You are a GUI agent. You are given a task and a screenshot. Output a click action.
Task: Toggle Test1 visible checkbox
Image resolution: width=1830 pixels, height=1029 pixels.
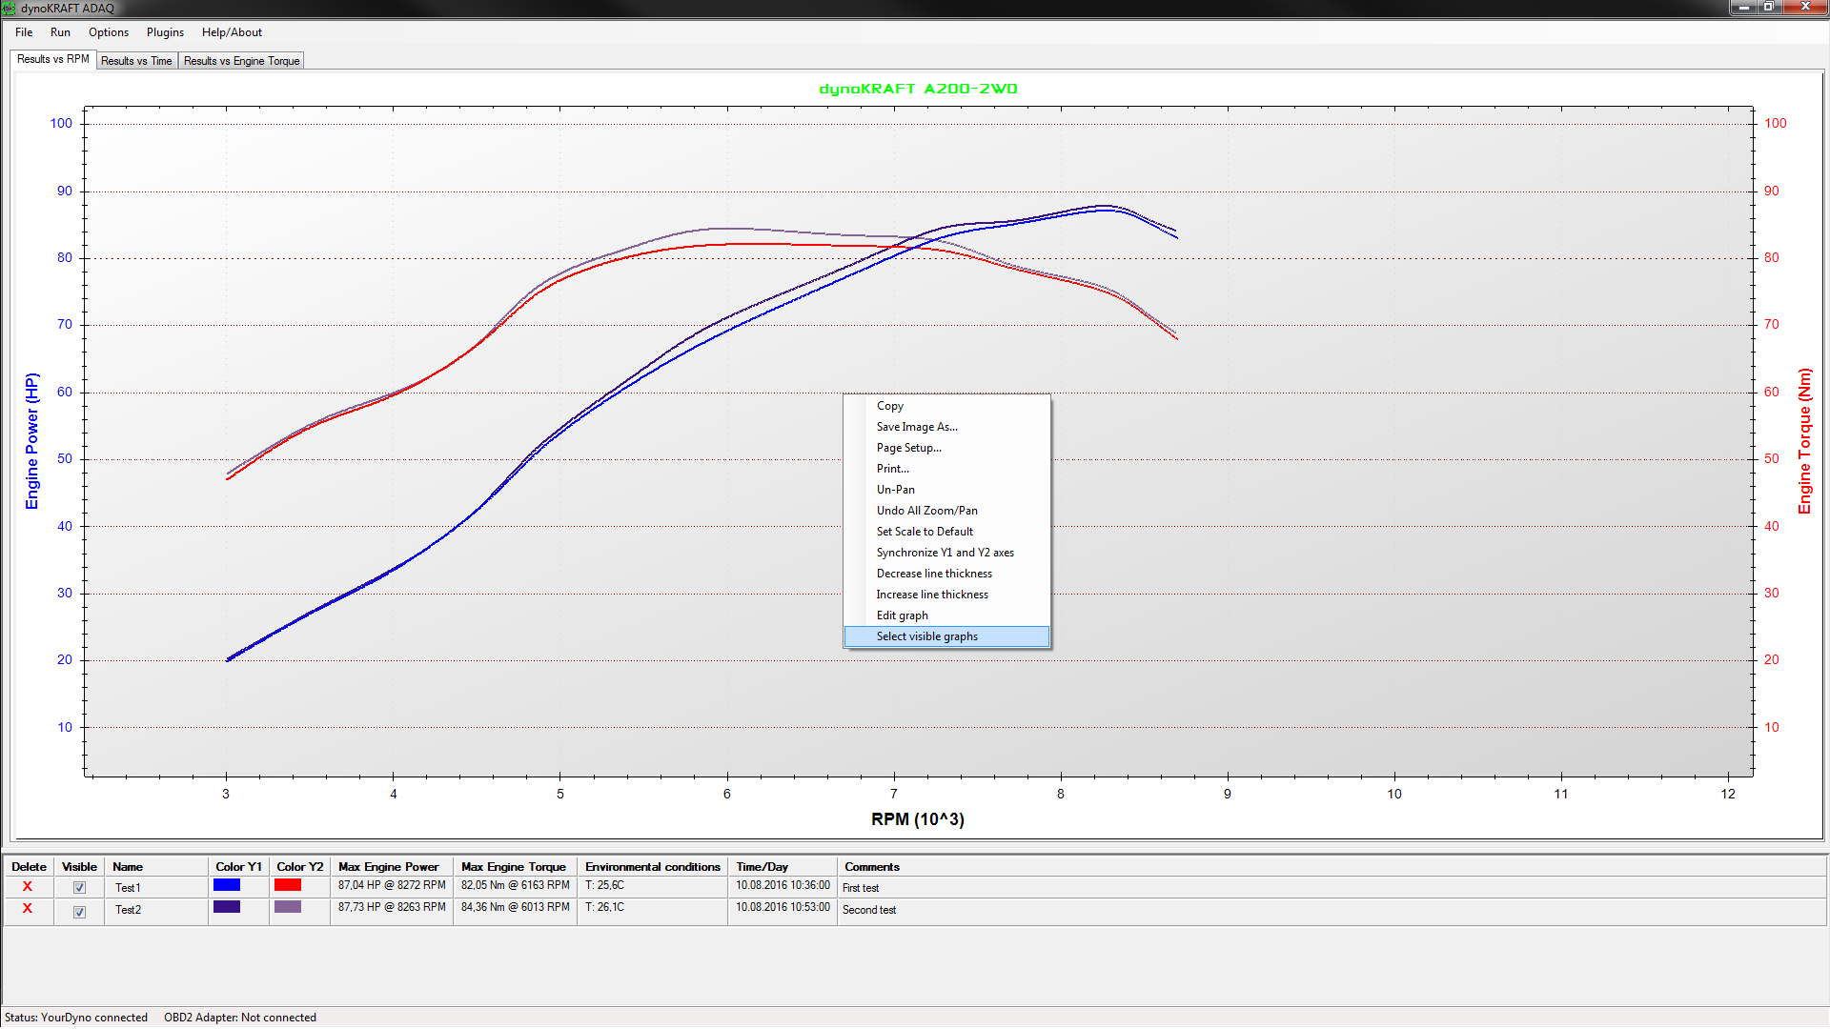coord(79,887)
